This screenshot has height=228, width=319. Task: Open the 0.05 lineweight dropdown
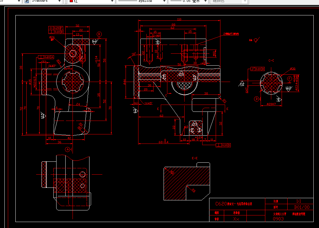(x=205, y=1)
